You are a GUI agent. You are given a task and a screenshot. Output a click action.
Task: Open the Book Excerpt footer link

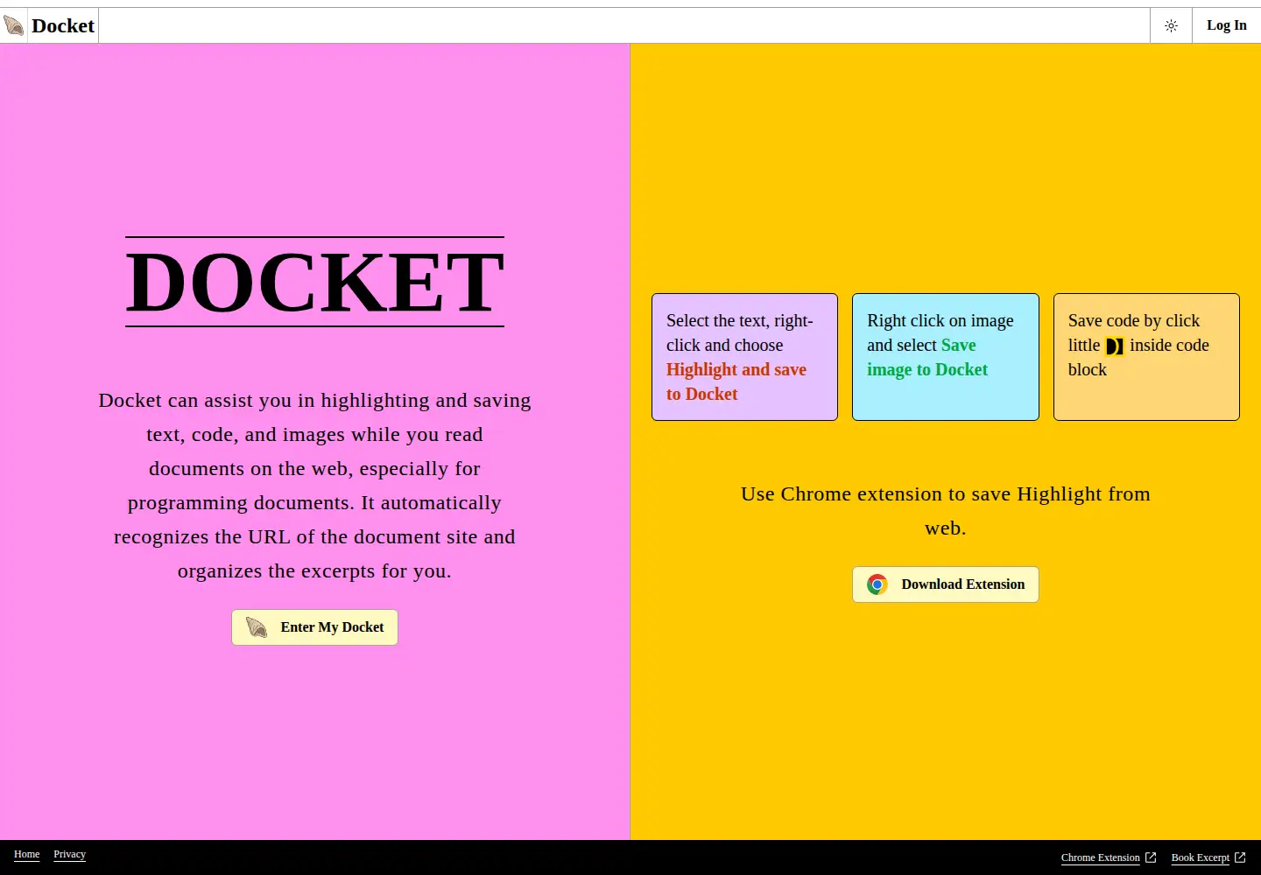point(1201,857)
